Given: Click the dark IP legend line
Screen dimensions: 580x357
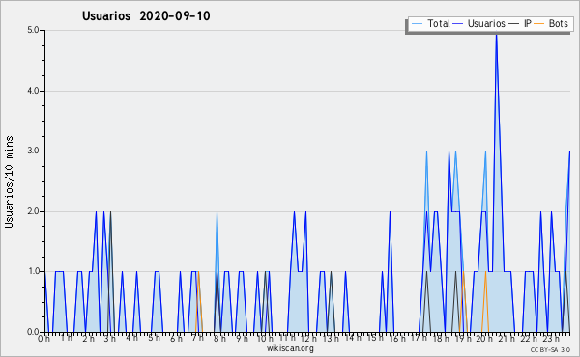Looking at the screenshot, I should click(514, 24).
